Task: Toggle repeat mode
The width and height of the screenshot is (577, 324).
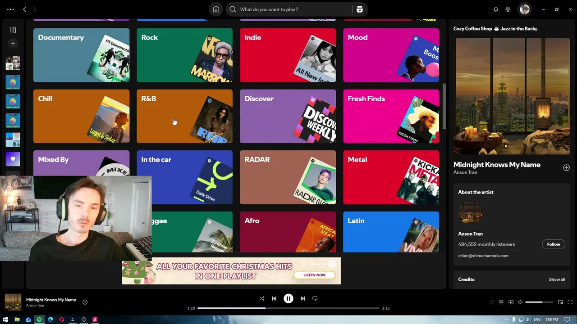Action: click(x=315, y=298)
